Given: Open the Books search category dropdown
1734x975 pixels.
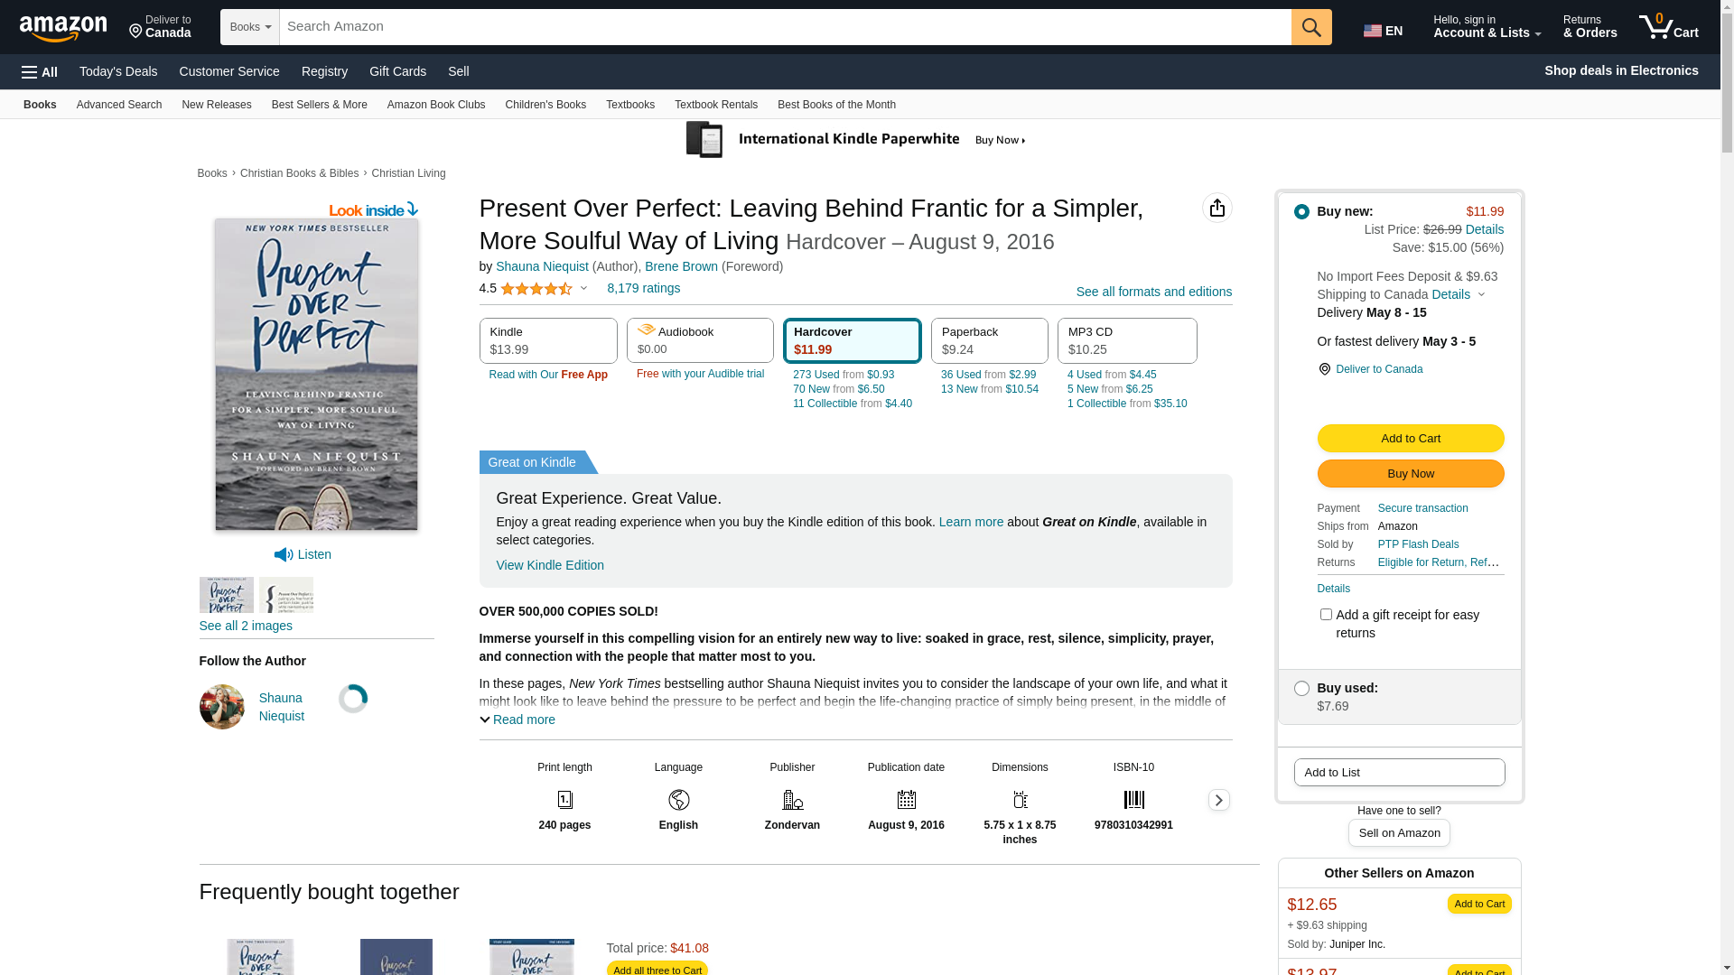Looking at the screenshot, I should (250, 27).
